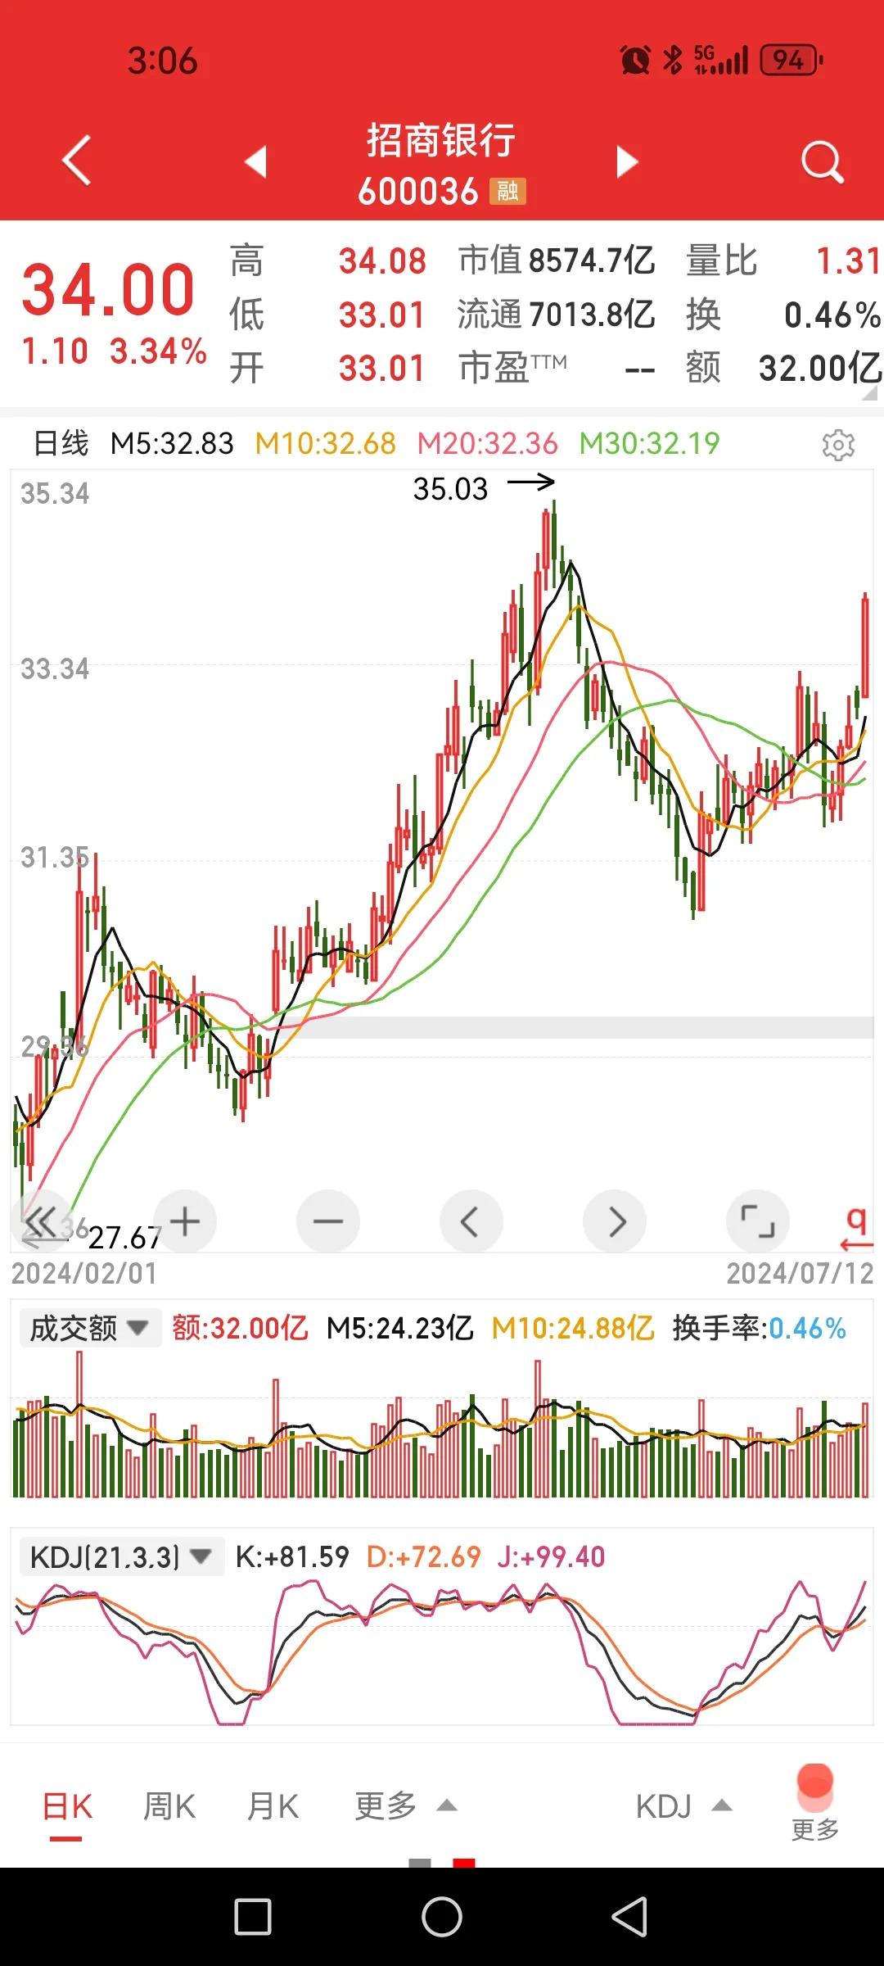Tap the 35.03 peak price label

[x=450, y=489]
